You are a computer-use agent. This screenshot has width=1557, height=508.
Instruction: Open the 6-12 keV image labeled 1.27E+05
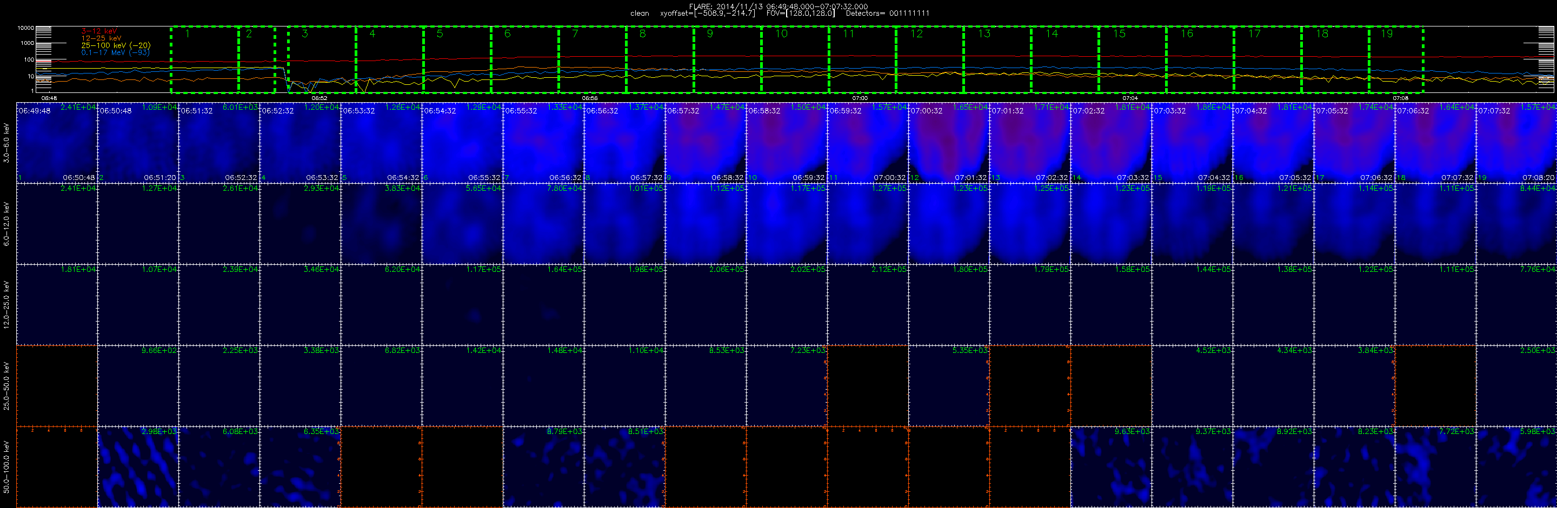point(868,224)
